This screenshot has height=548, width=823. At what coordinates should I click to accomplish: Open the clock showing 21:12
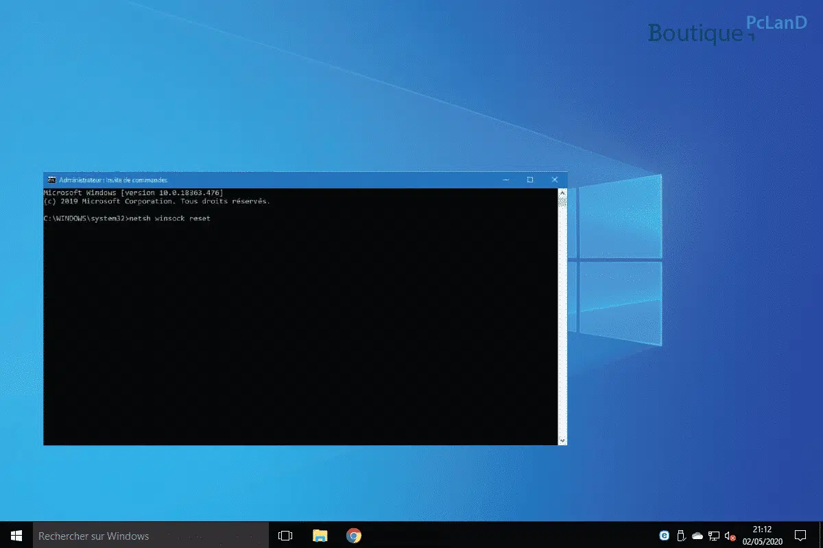click(x=761, y=535)
